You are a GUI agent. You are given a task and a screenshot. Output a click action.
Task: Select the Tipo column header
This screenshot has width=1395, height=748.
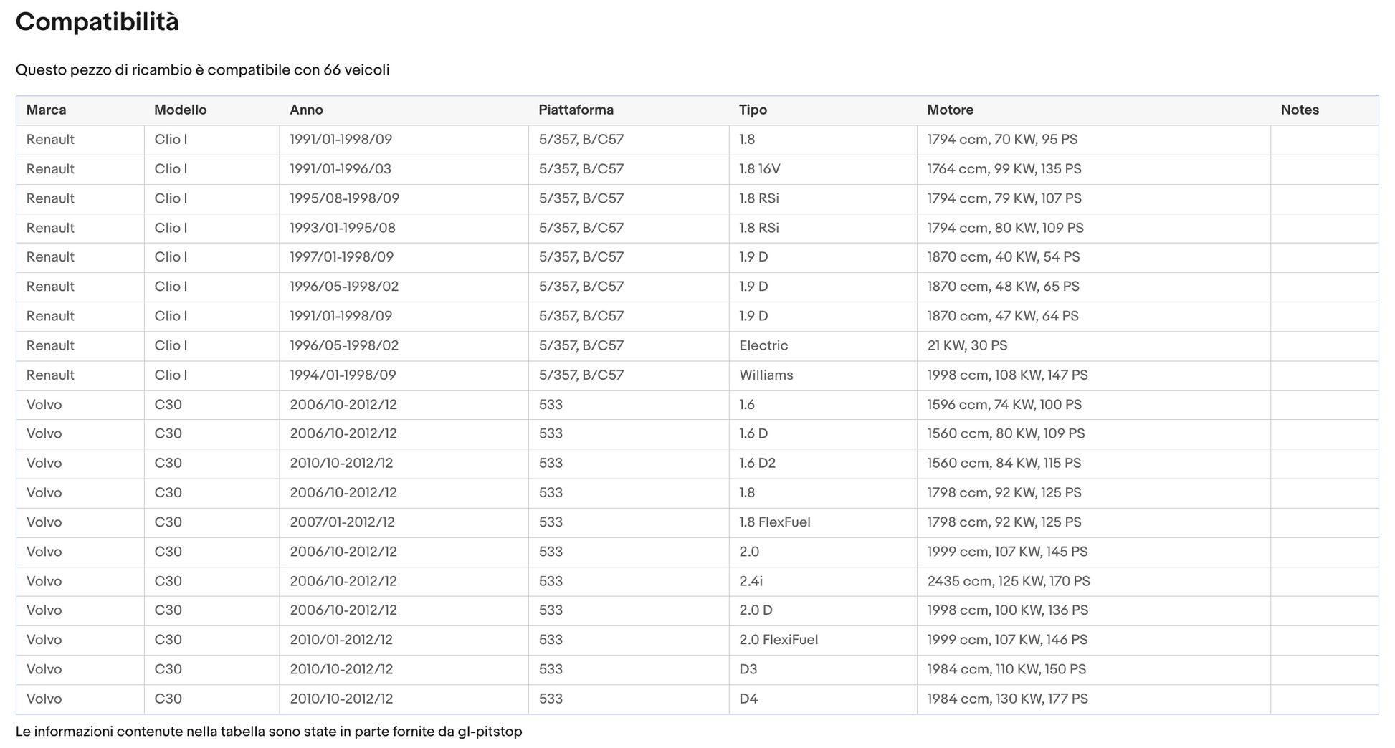[824, 110]
